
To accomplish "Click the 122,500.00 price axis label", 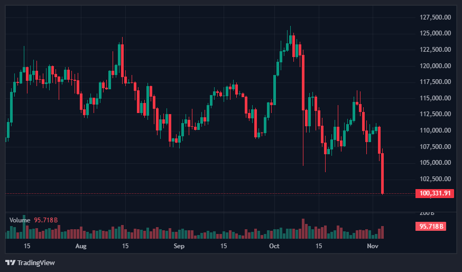I will point(435,50).
